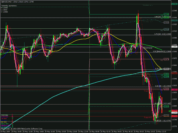Click the '26 May 12:15' time axis label
This screenshot has height=133, width=178.
point(161,132)
